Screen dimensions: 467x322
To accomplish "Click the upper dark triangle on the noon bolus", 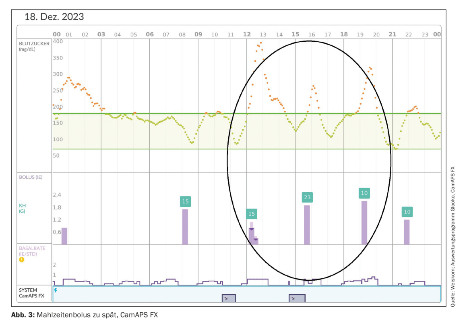I will click(251, 229).
